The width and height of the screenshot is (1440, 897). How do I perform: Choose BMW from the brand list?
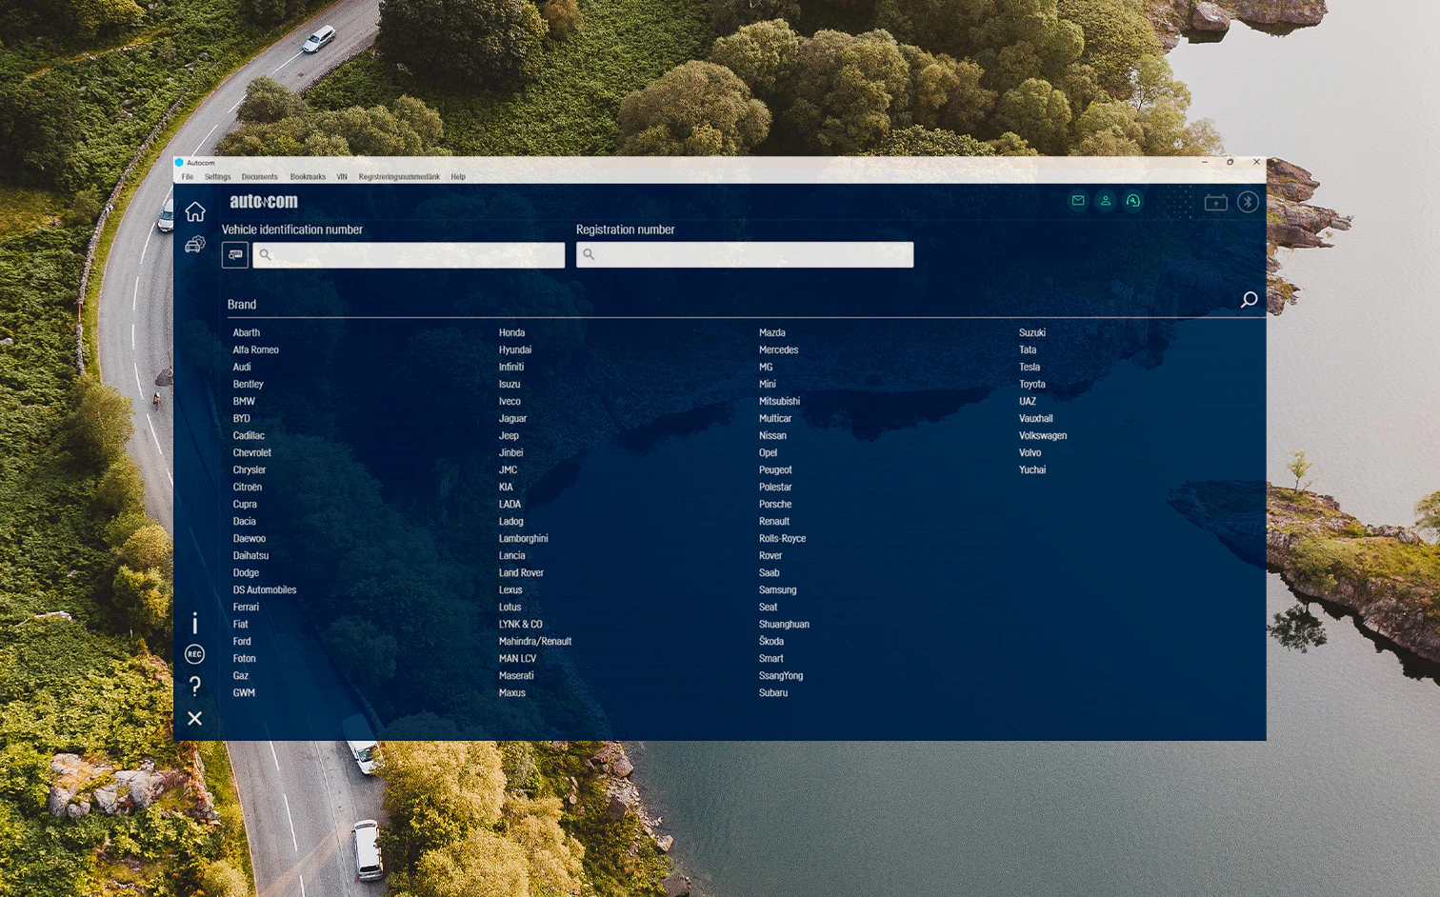point(244,401)
